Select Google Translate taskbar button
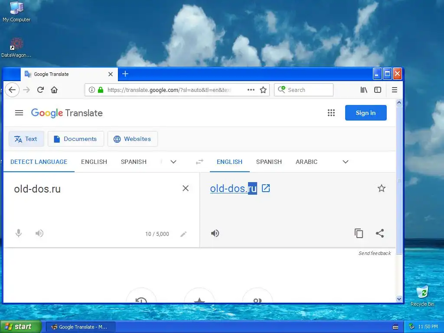Image resolution: width=444 pixels, height=333 pixels. point(80,327)
